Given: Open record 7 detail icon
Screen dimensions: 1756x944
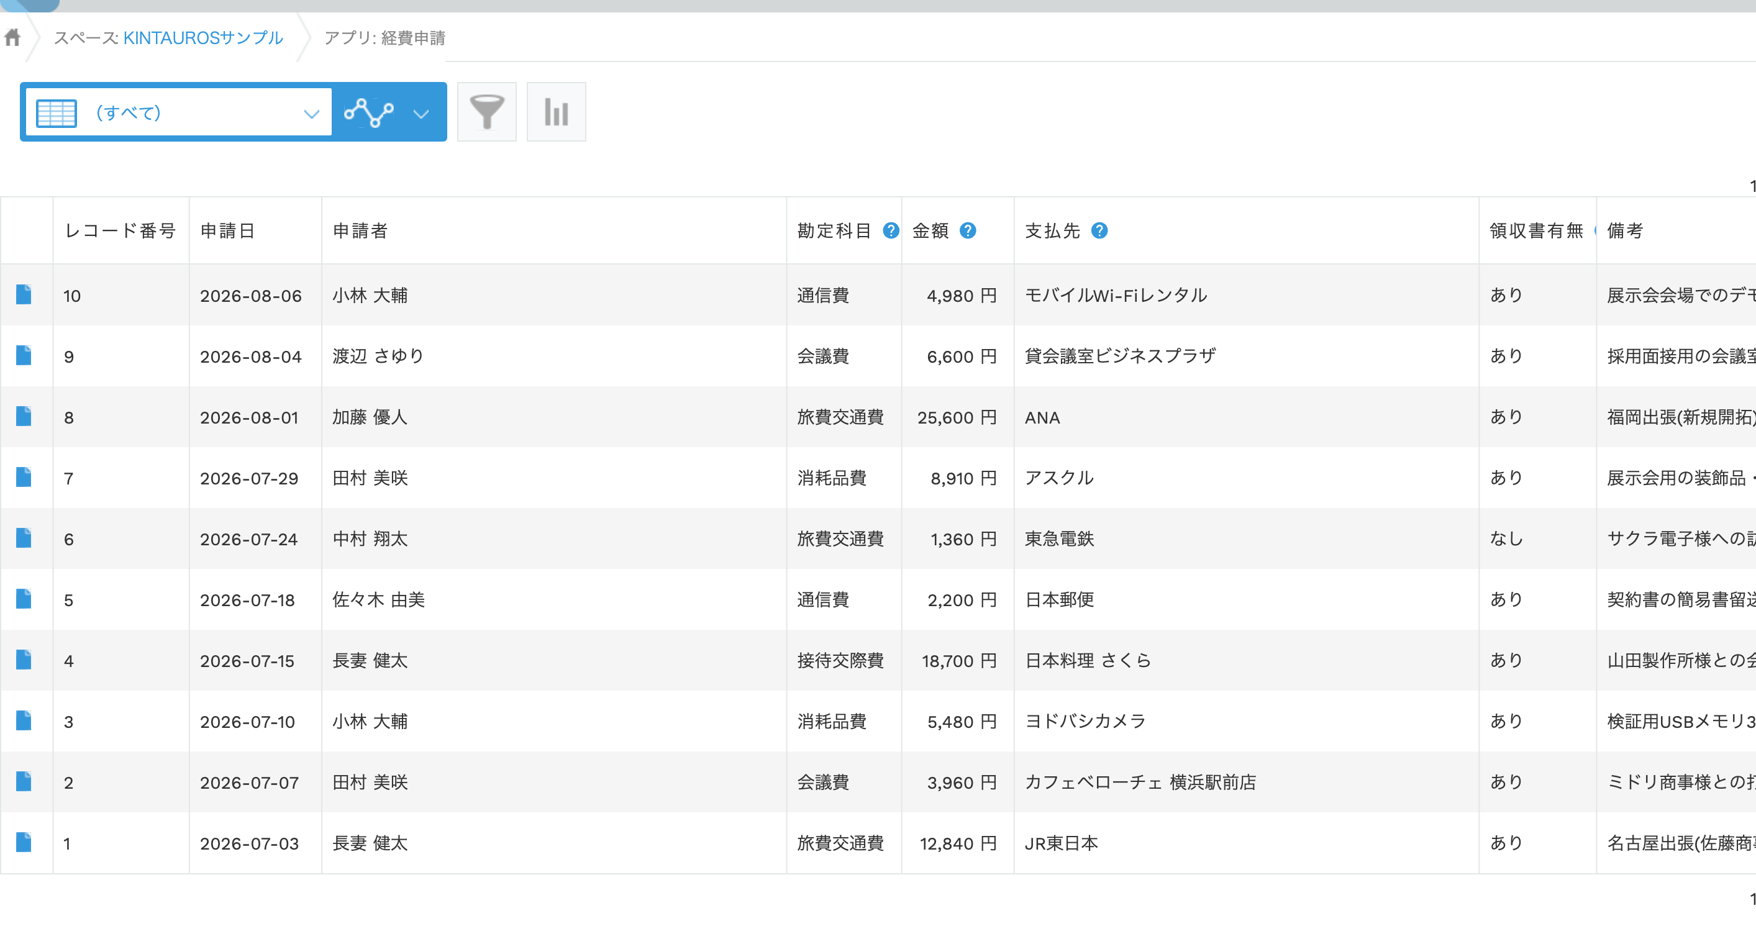Looking at the screenshot, I should click(x=24, y=477).
